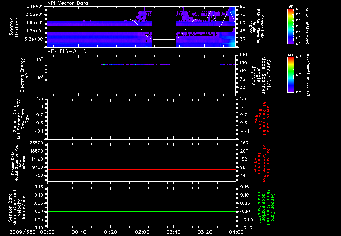Click the "01:20" time tick label
The image size is (341, 236).
pos(110,232)
